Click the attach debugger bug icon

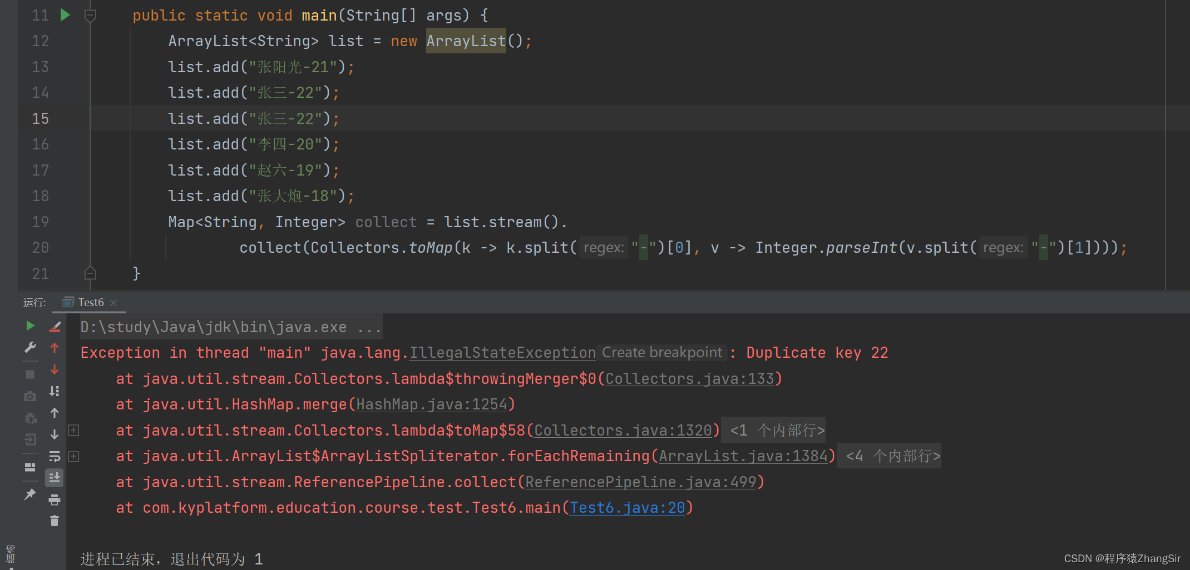pyautogui.click(x=31, y=418)
